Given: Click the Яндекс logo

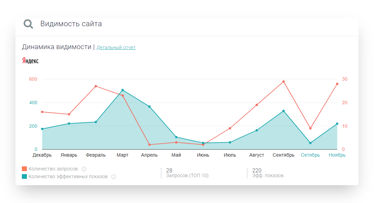Looking at the screenshot, I should point(30,61).
